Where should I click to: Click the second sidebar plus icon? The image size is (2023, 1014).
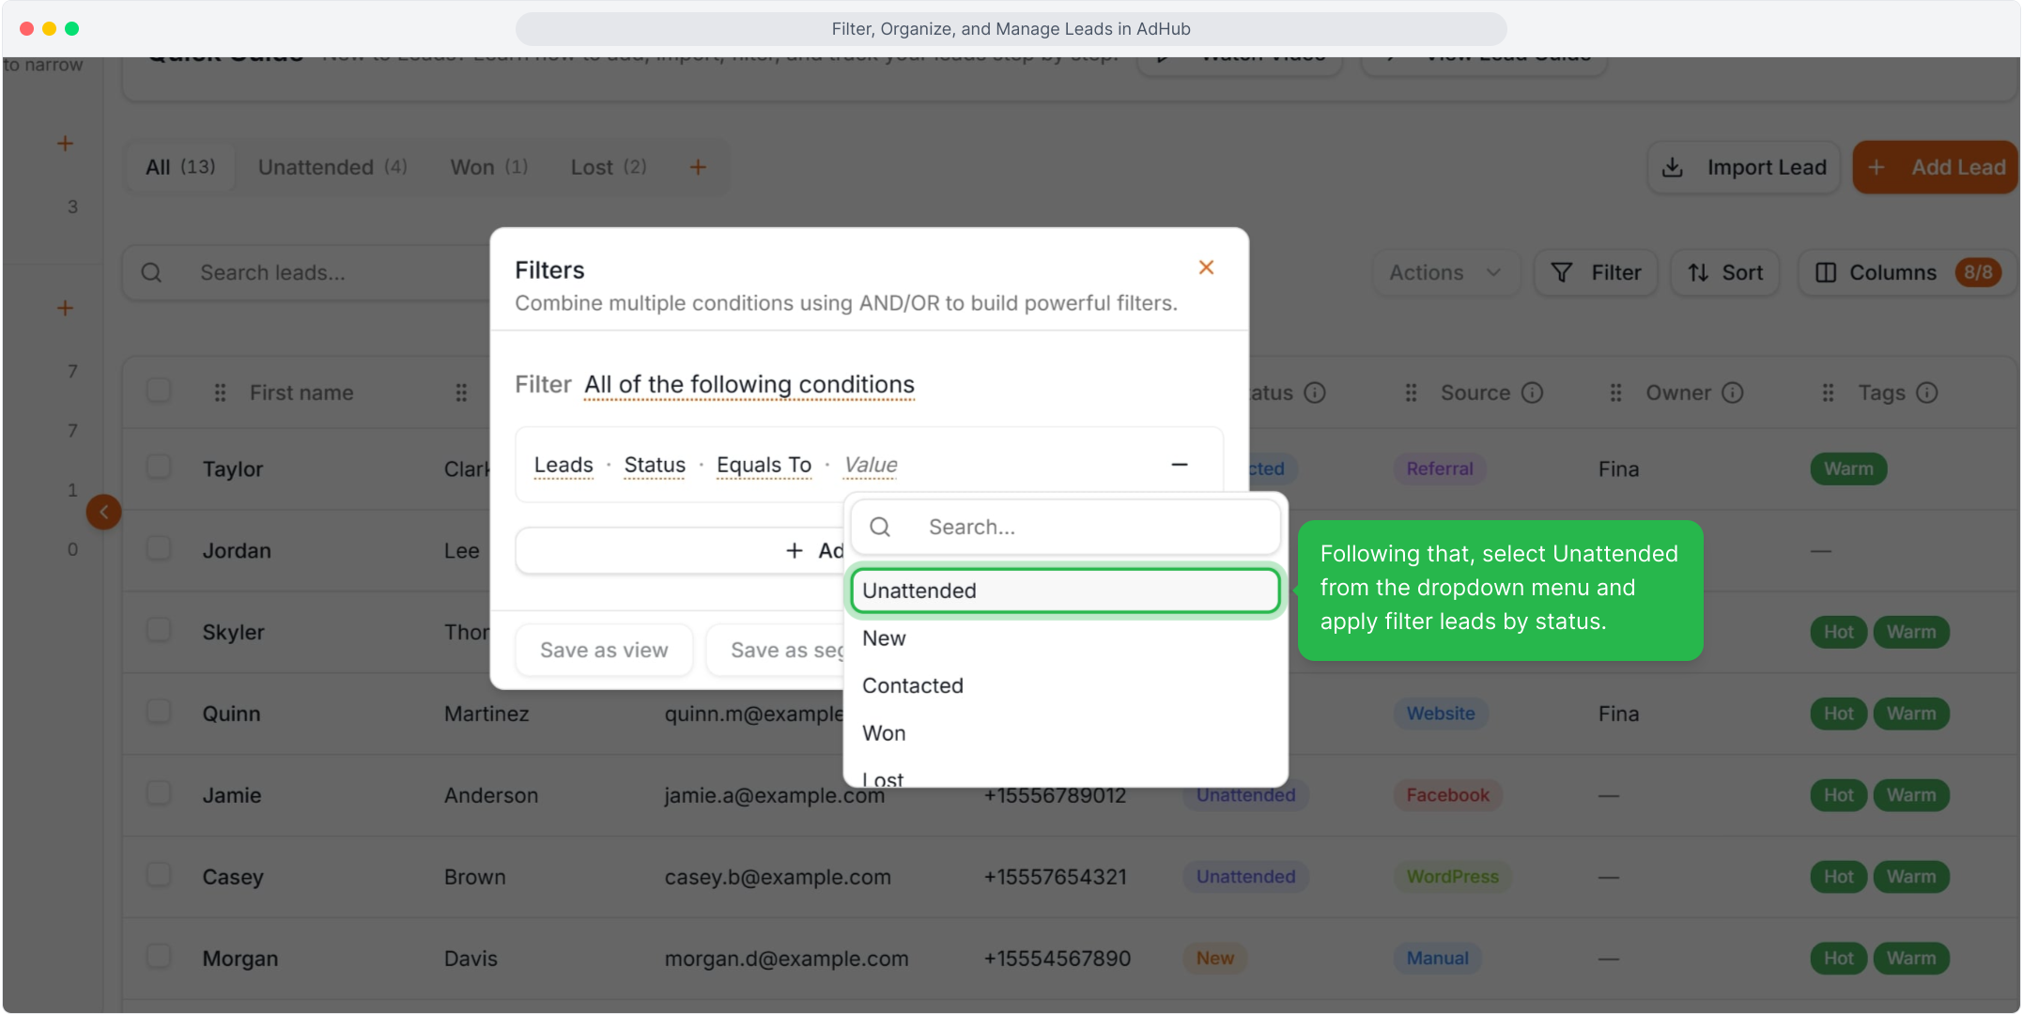point(65,308)
